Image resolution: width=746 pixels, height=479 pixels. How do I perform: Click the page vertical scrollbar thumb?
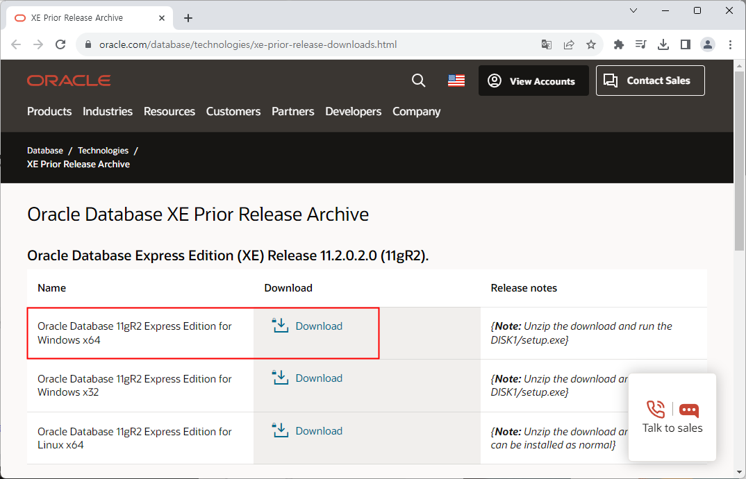coord(739,161)
